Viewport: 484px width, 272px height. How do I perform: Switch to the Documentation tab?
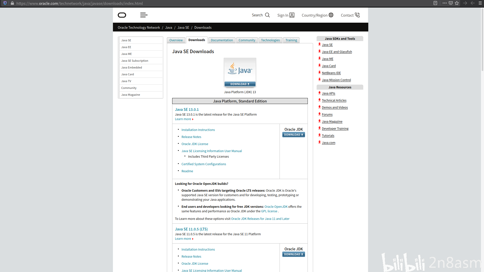tap(222, 40)
